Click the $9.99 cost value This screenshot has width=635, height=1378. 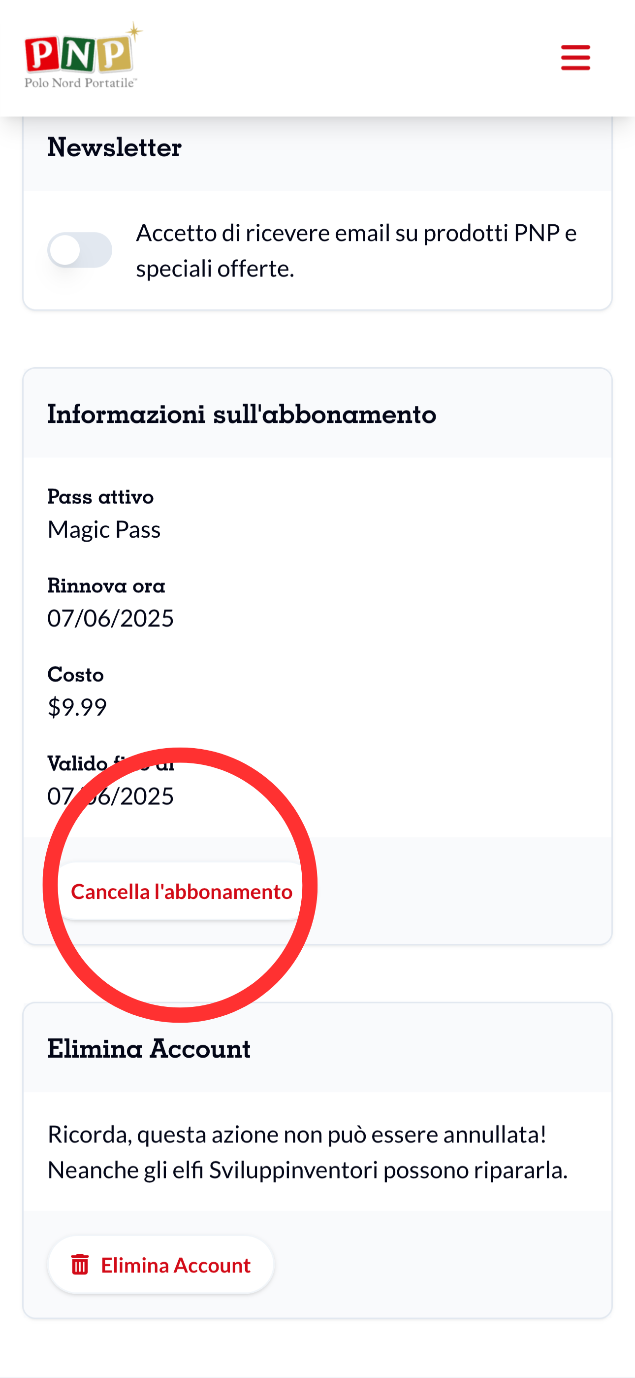77,707
